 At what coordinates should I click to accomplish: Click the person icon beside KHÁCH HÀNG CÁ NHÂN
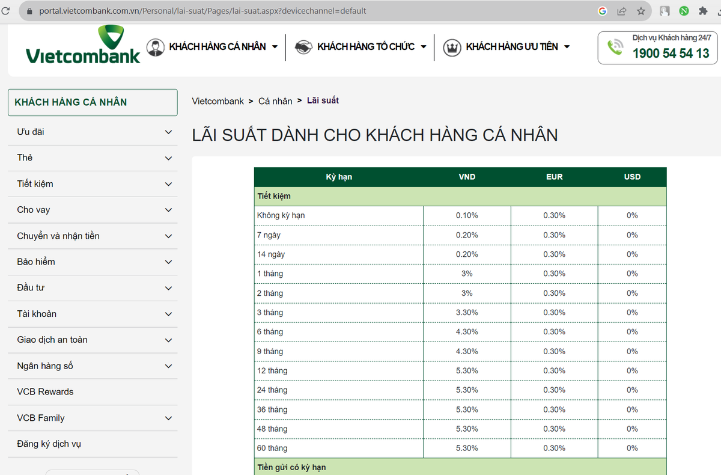156,46
